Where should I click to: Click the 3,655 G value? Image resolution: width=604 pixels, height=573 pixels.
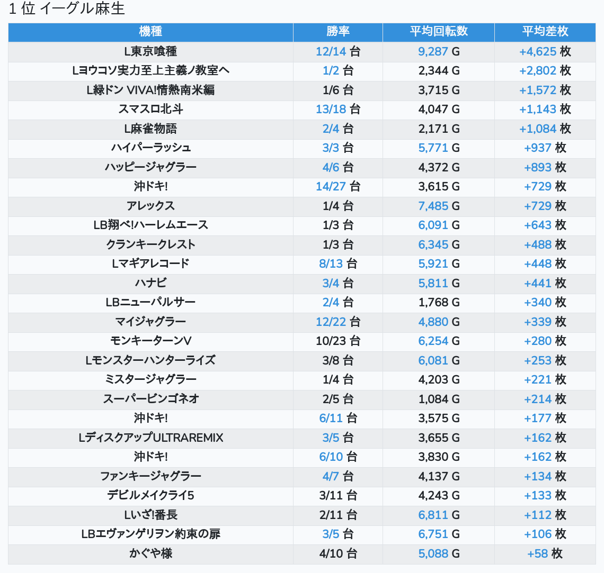[x=439, y=438]
